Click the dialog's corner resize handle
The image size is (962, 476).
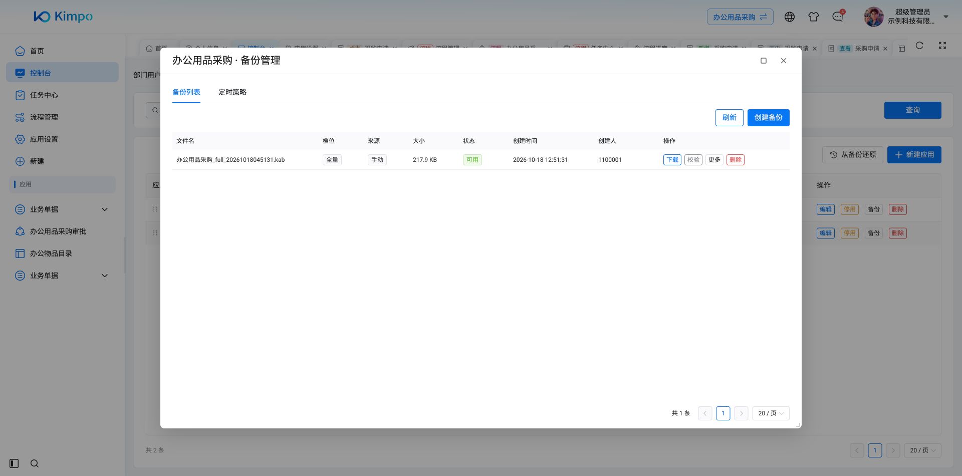798,425
